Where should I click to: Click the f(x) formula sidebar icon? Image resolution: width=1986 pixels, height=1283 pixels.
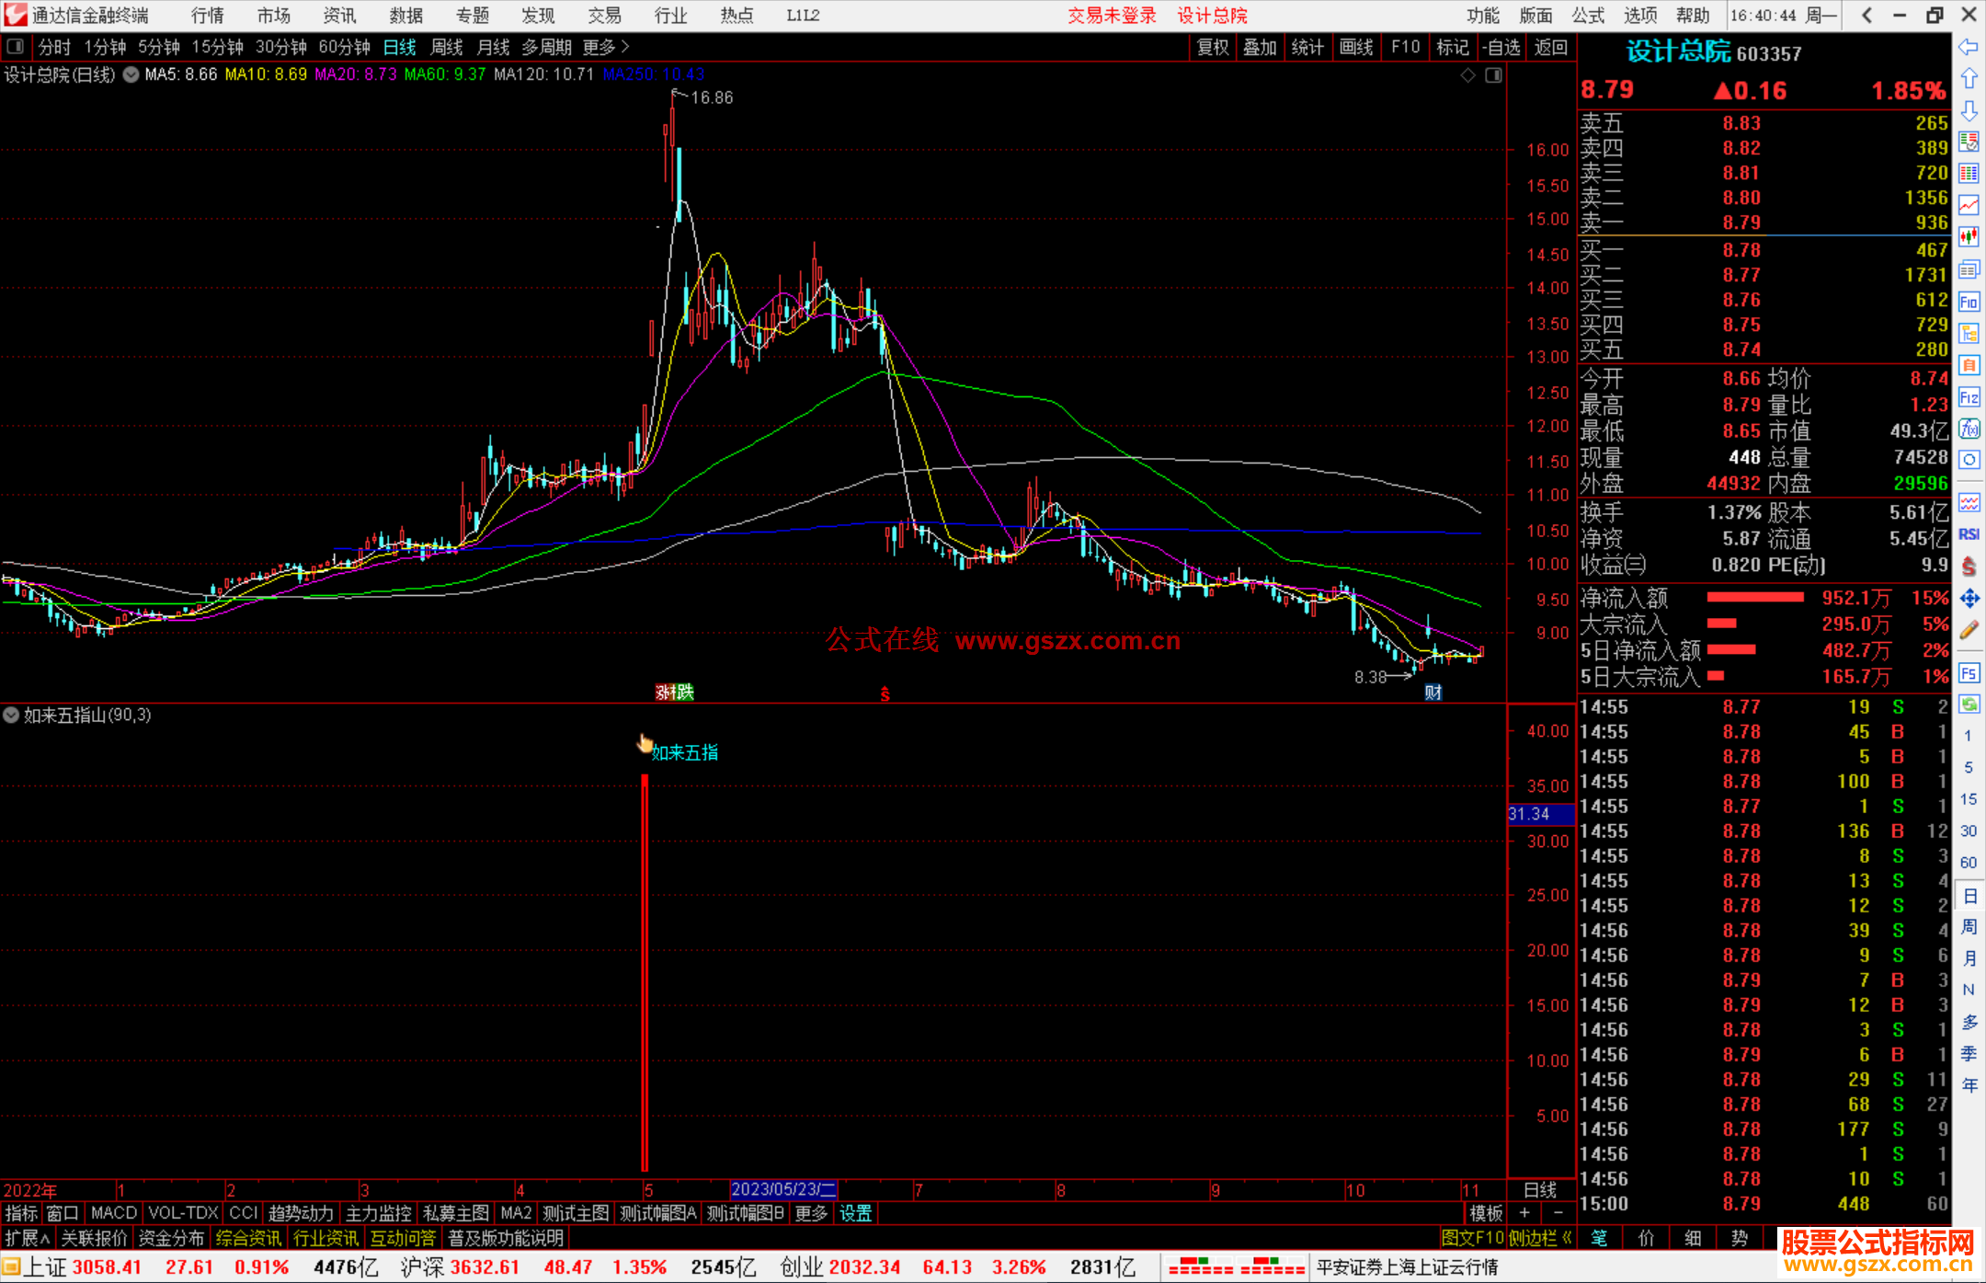point(1969,429)
